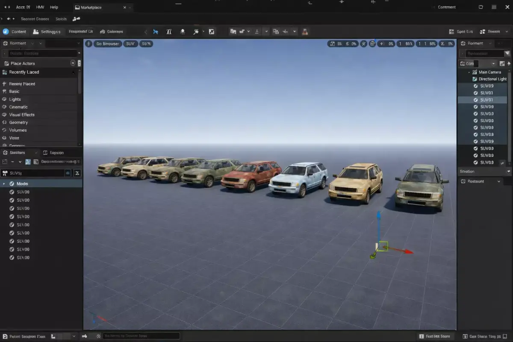
Task: Select the blue selection tool icon in toolbar
Action: coord(156,32)
